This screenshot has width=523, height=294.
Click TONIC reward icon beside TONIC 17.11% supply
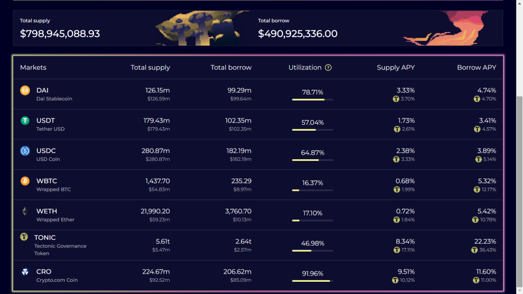397,250
